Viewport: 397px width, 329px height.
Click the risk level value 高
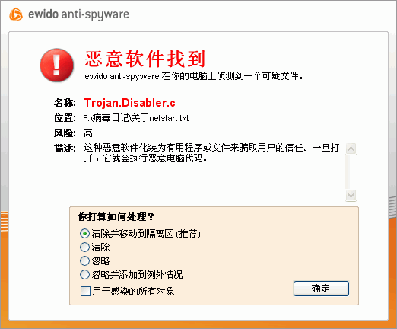pos(88,133)
